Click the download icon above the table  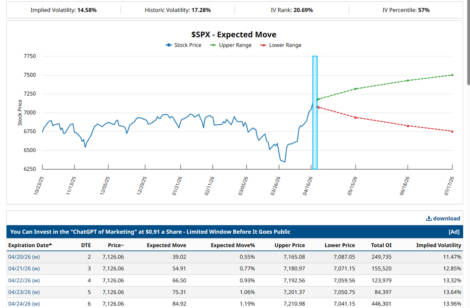(429, 218)
